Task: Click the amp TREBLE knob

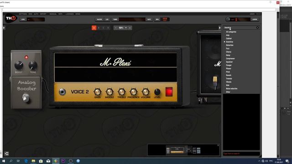Action: pos(121,92)
